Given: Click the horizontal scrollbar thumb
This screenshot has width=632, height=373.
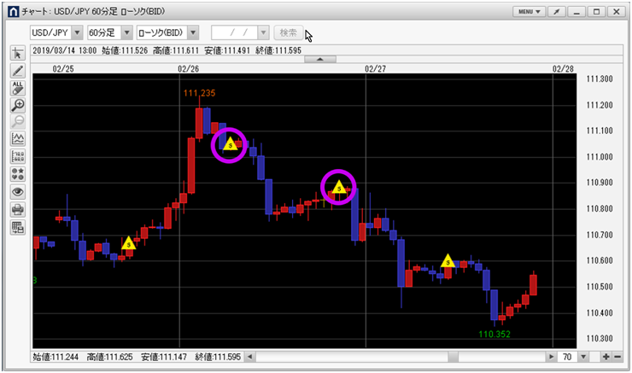Looking at the screenshot, I should (453, 357).
